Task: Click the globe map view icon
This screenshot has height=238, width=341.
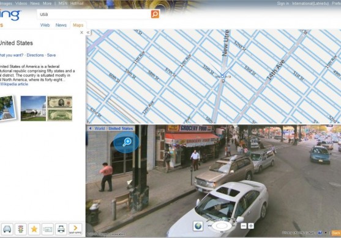Action: (x=198, y=226)
